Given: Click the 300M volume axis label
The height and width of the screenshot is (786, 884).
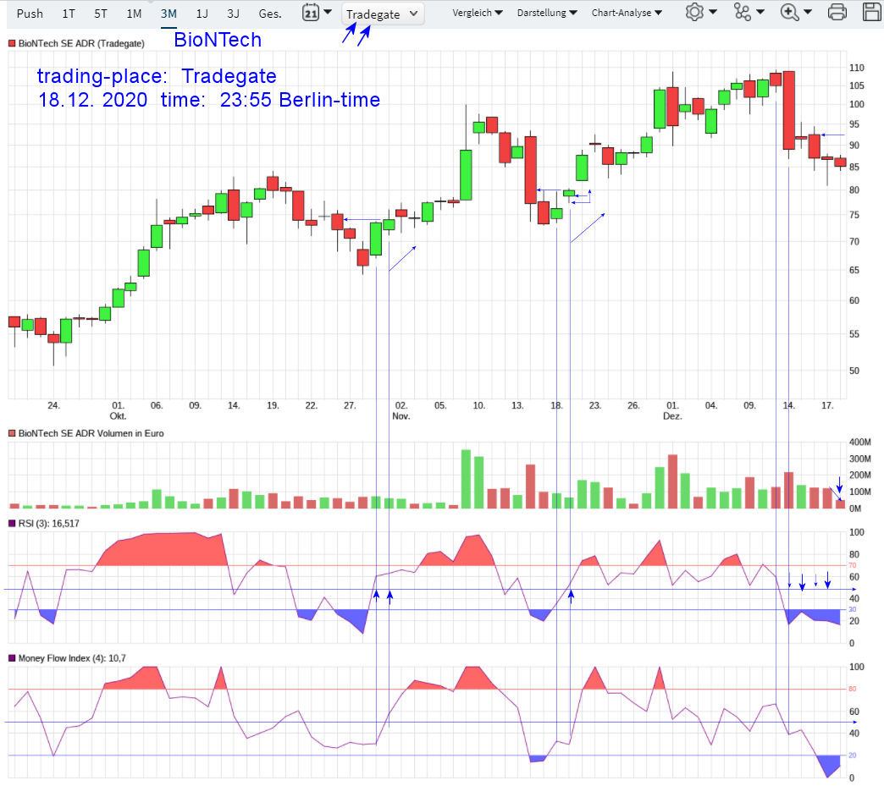Looking at the screenshot, I should point(859,459).
